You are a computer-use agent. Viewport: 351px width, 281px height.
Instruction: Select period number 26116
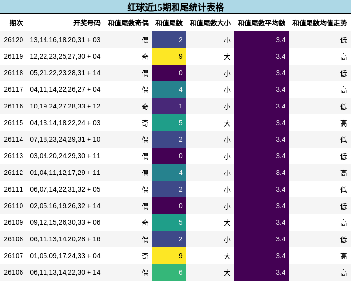click(13, 106)
